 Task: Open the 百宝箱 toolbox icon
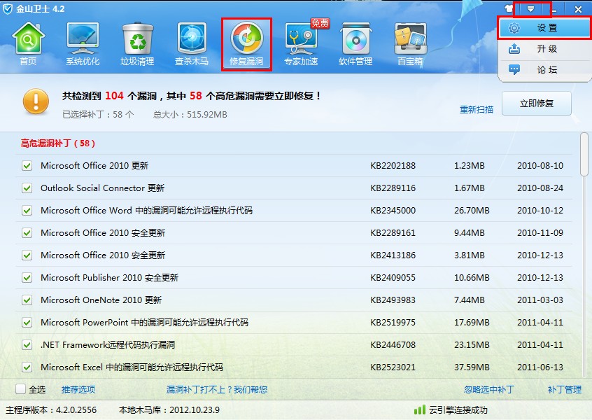pos(410,44)
